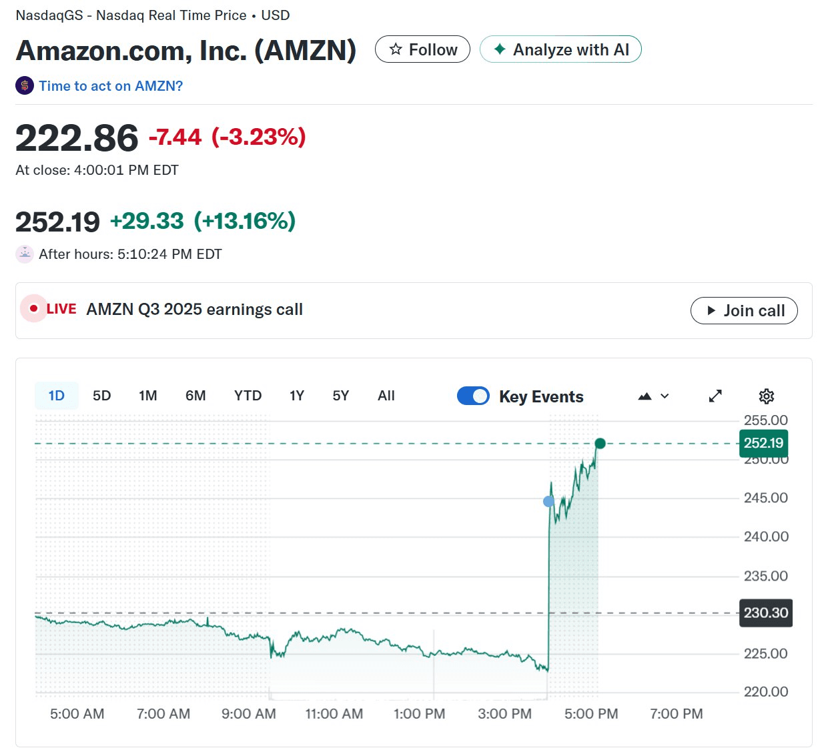The width and height of the screenshot is (836, 750).
Task: Select the 1D range tab
Action: point(57,396)
